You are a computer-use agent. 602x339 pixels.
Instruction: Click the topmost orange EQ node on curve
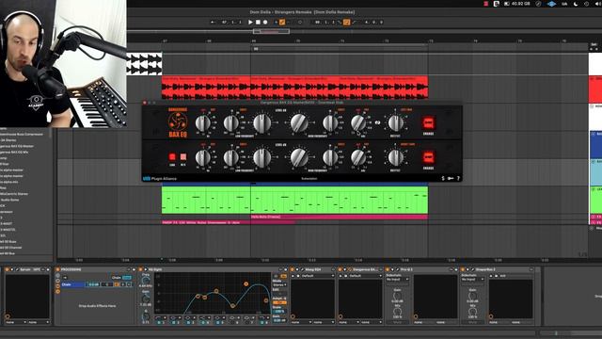coord(246,284)
